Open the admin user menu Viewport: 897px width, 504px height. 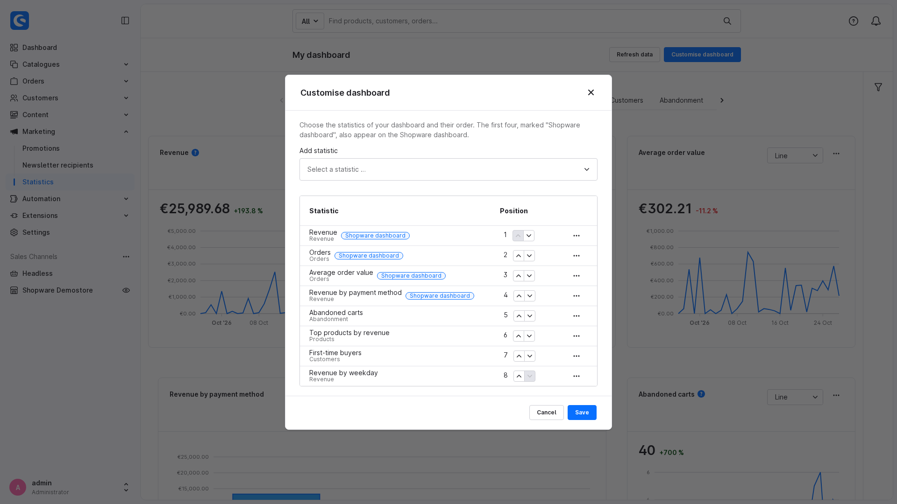pos(70,487)
